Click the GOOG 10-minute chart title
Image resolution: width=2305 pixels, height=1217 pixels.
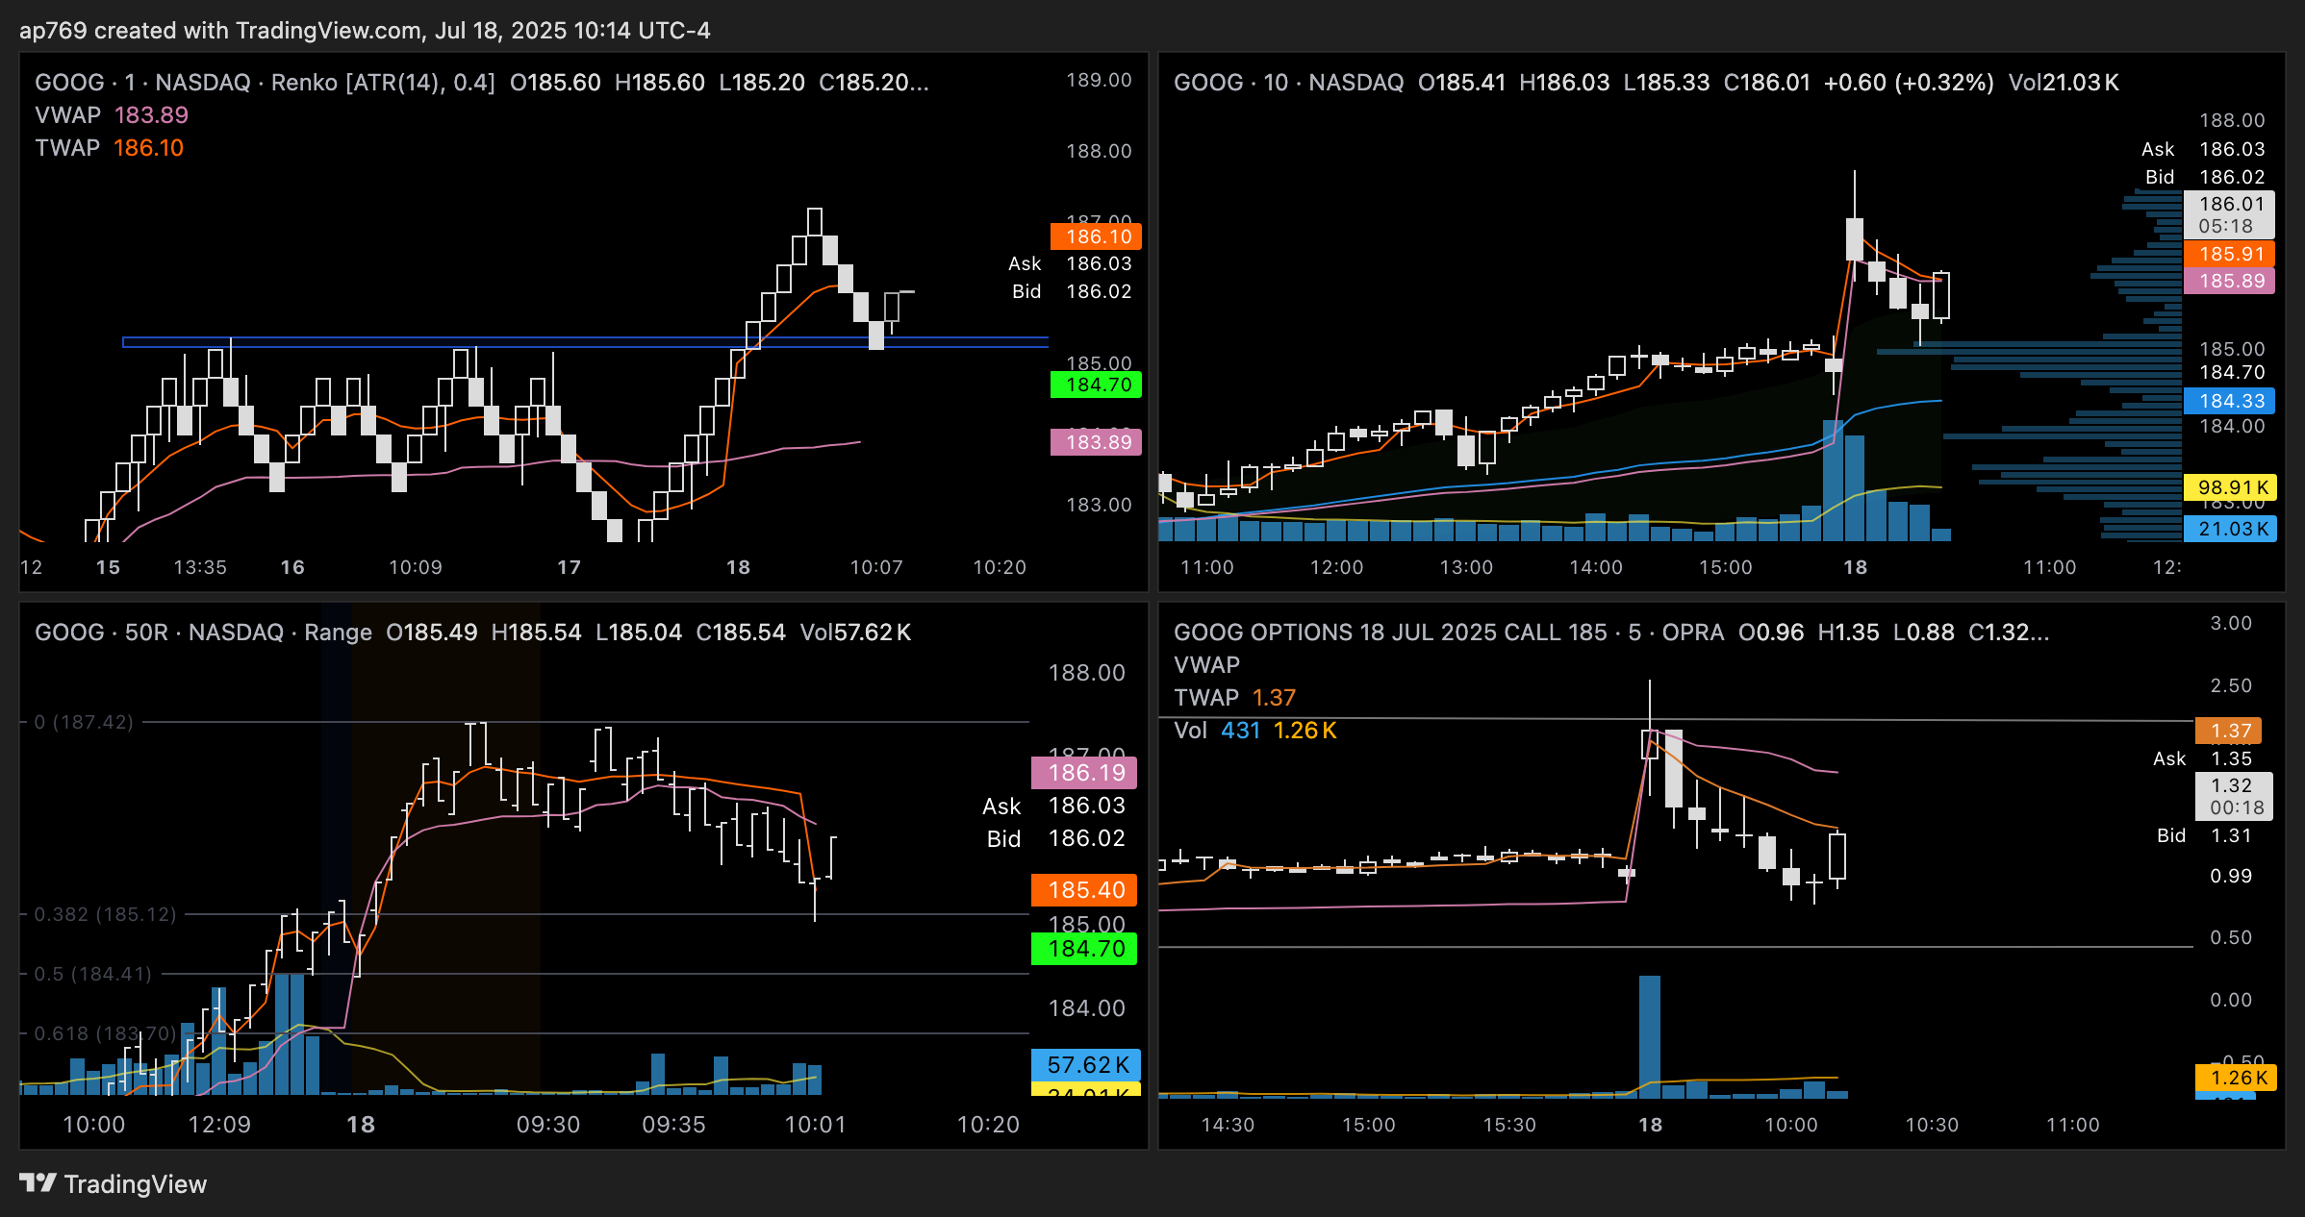(x=1288, y=83)
